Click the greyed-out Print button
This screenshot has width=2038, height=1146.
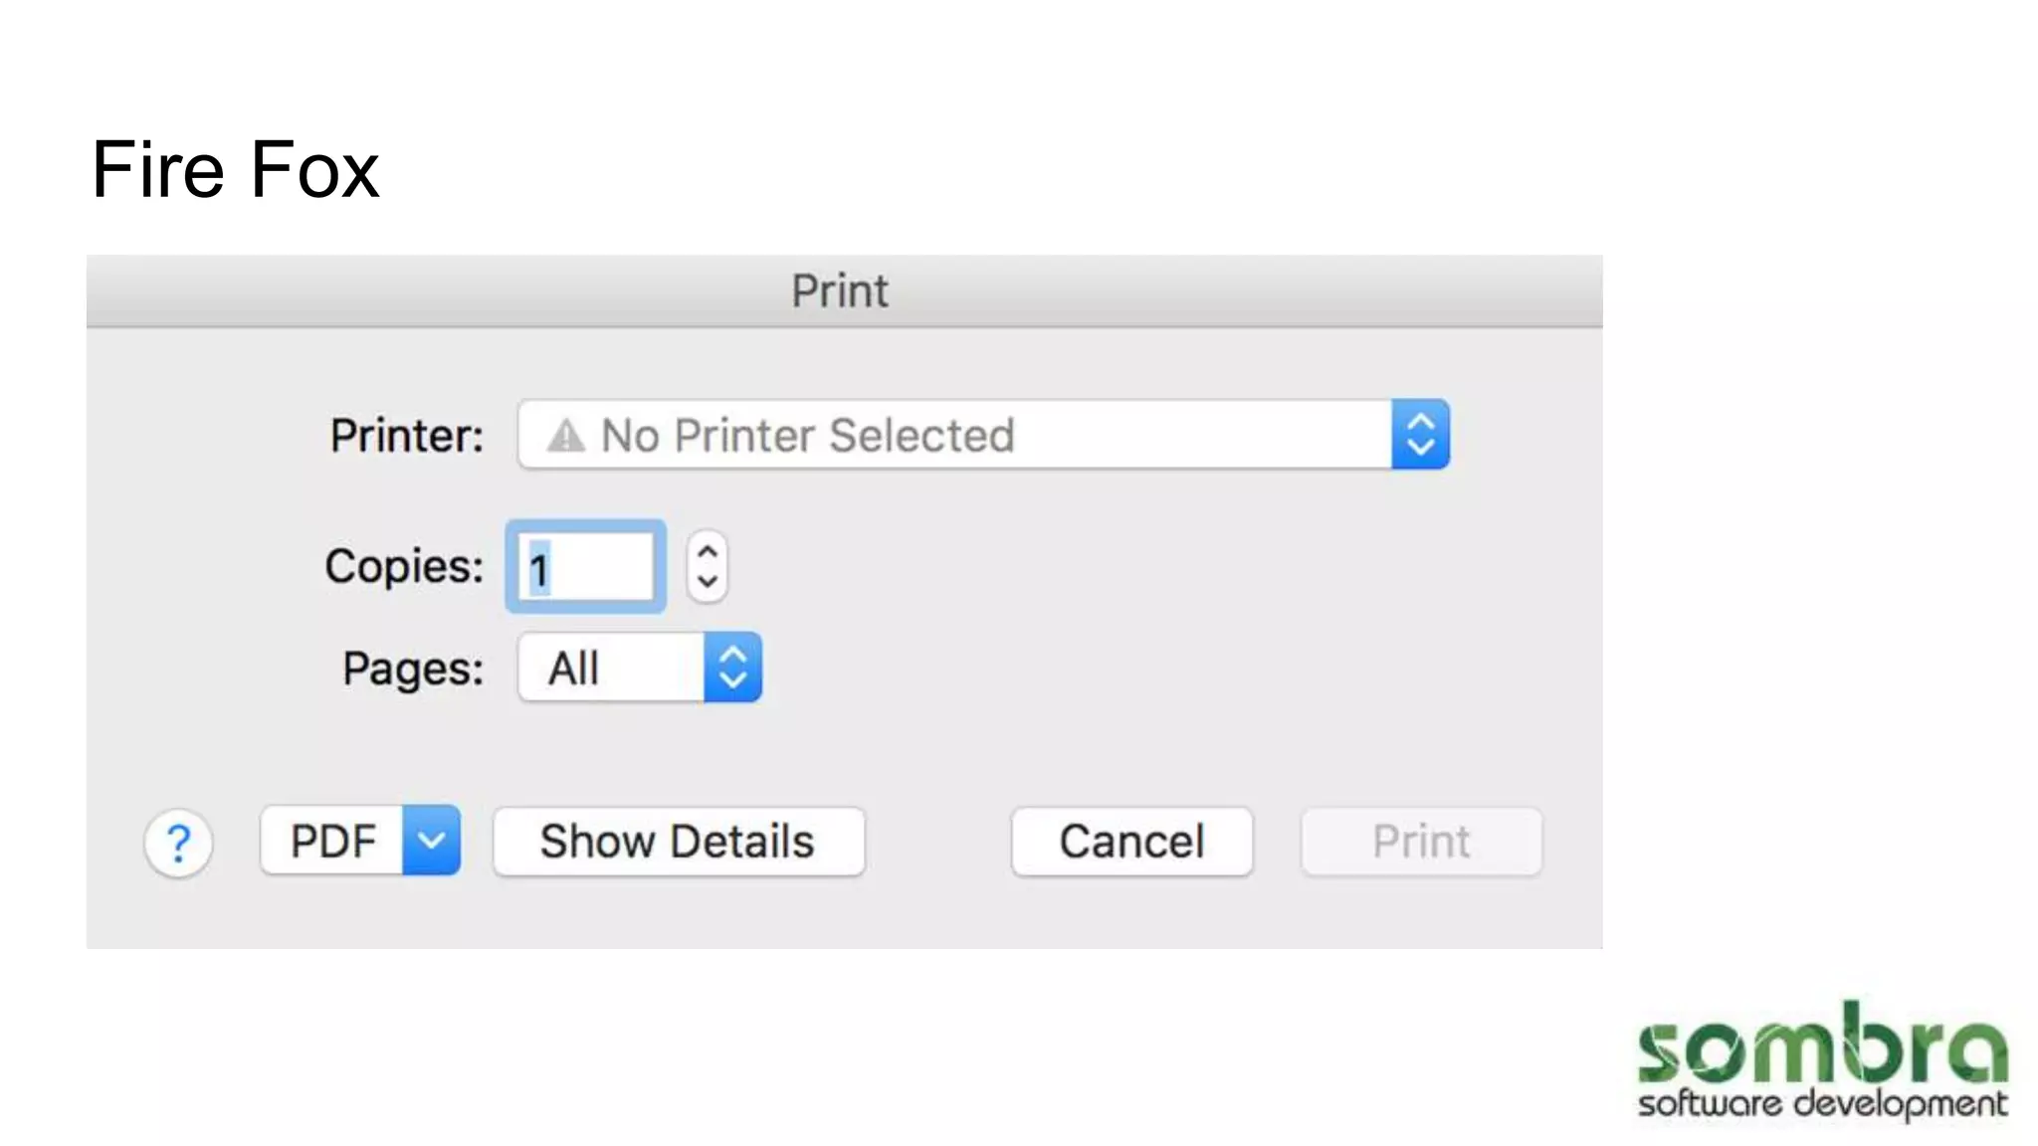pos(1421,842)
